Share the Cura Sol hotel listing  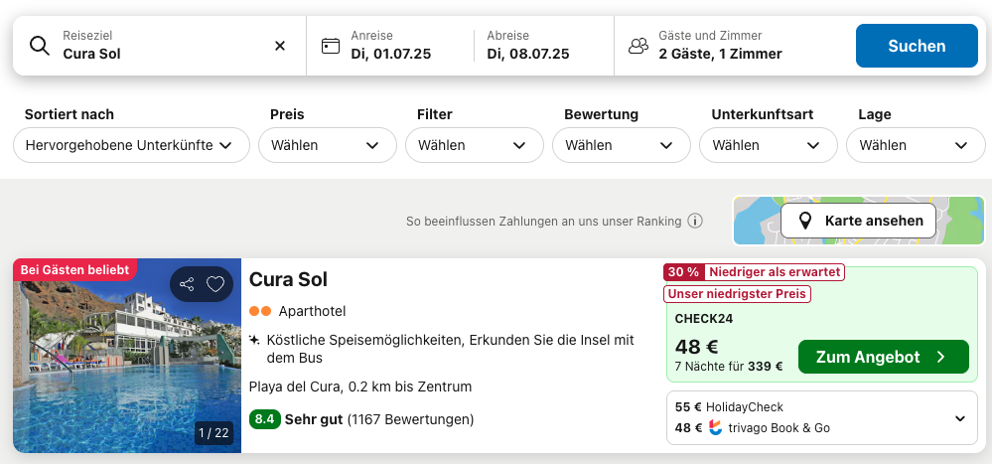tap(187, 284)
